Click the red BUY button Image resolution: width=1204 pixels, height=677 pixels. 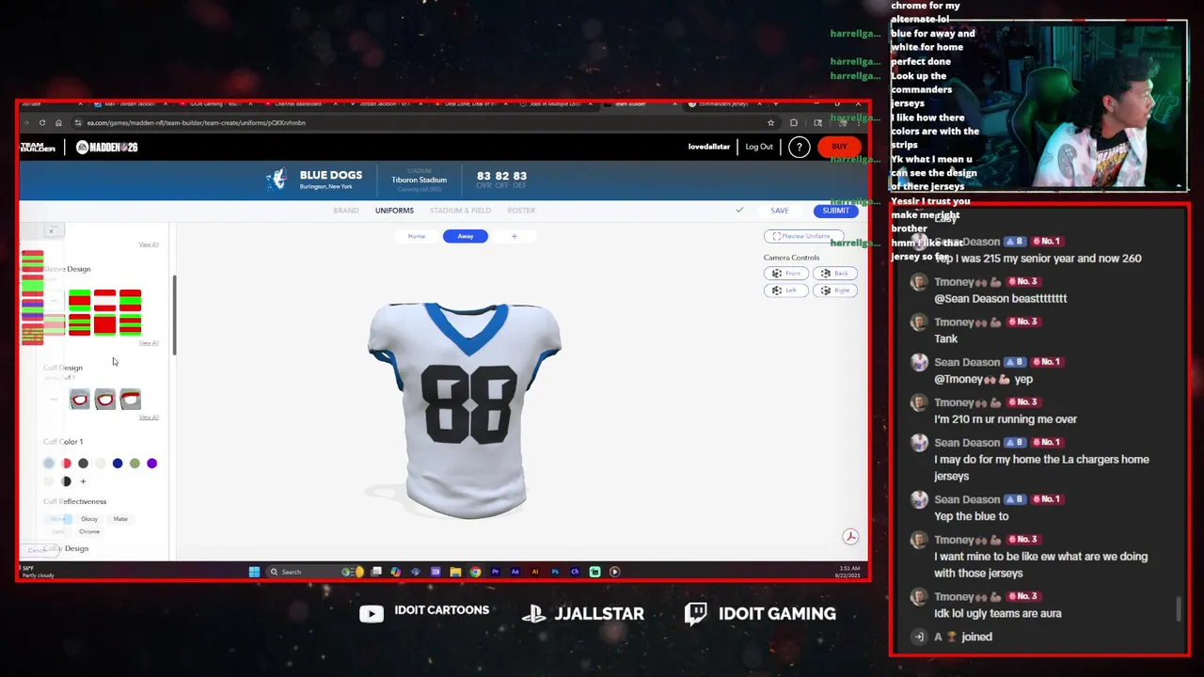[x=839, y=147]
